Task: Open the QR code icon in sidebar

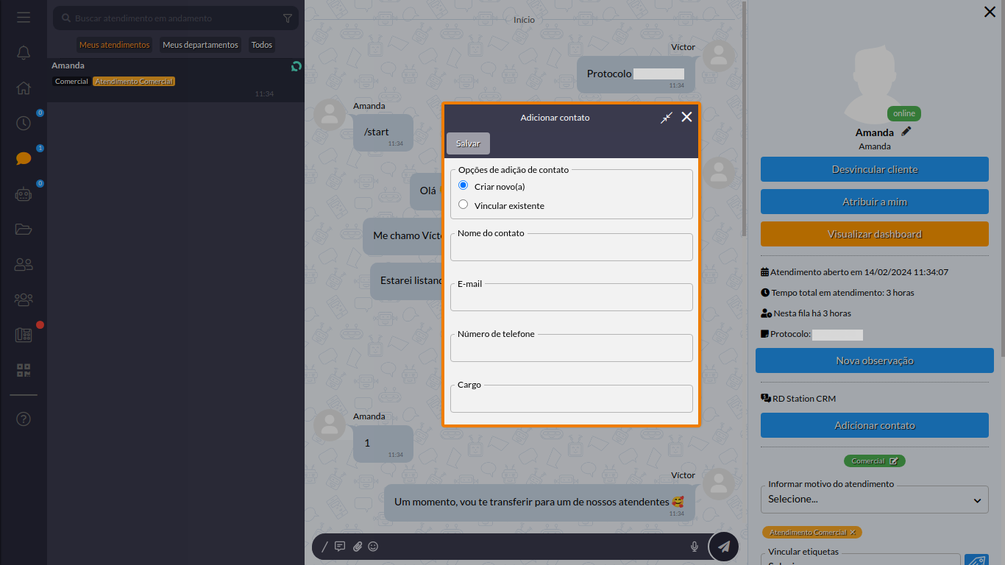Action: [24, 370]
